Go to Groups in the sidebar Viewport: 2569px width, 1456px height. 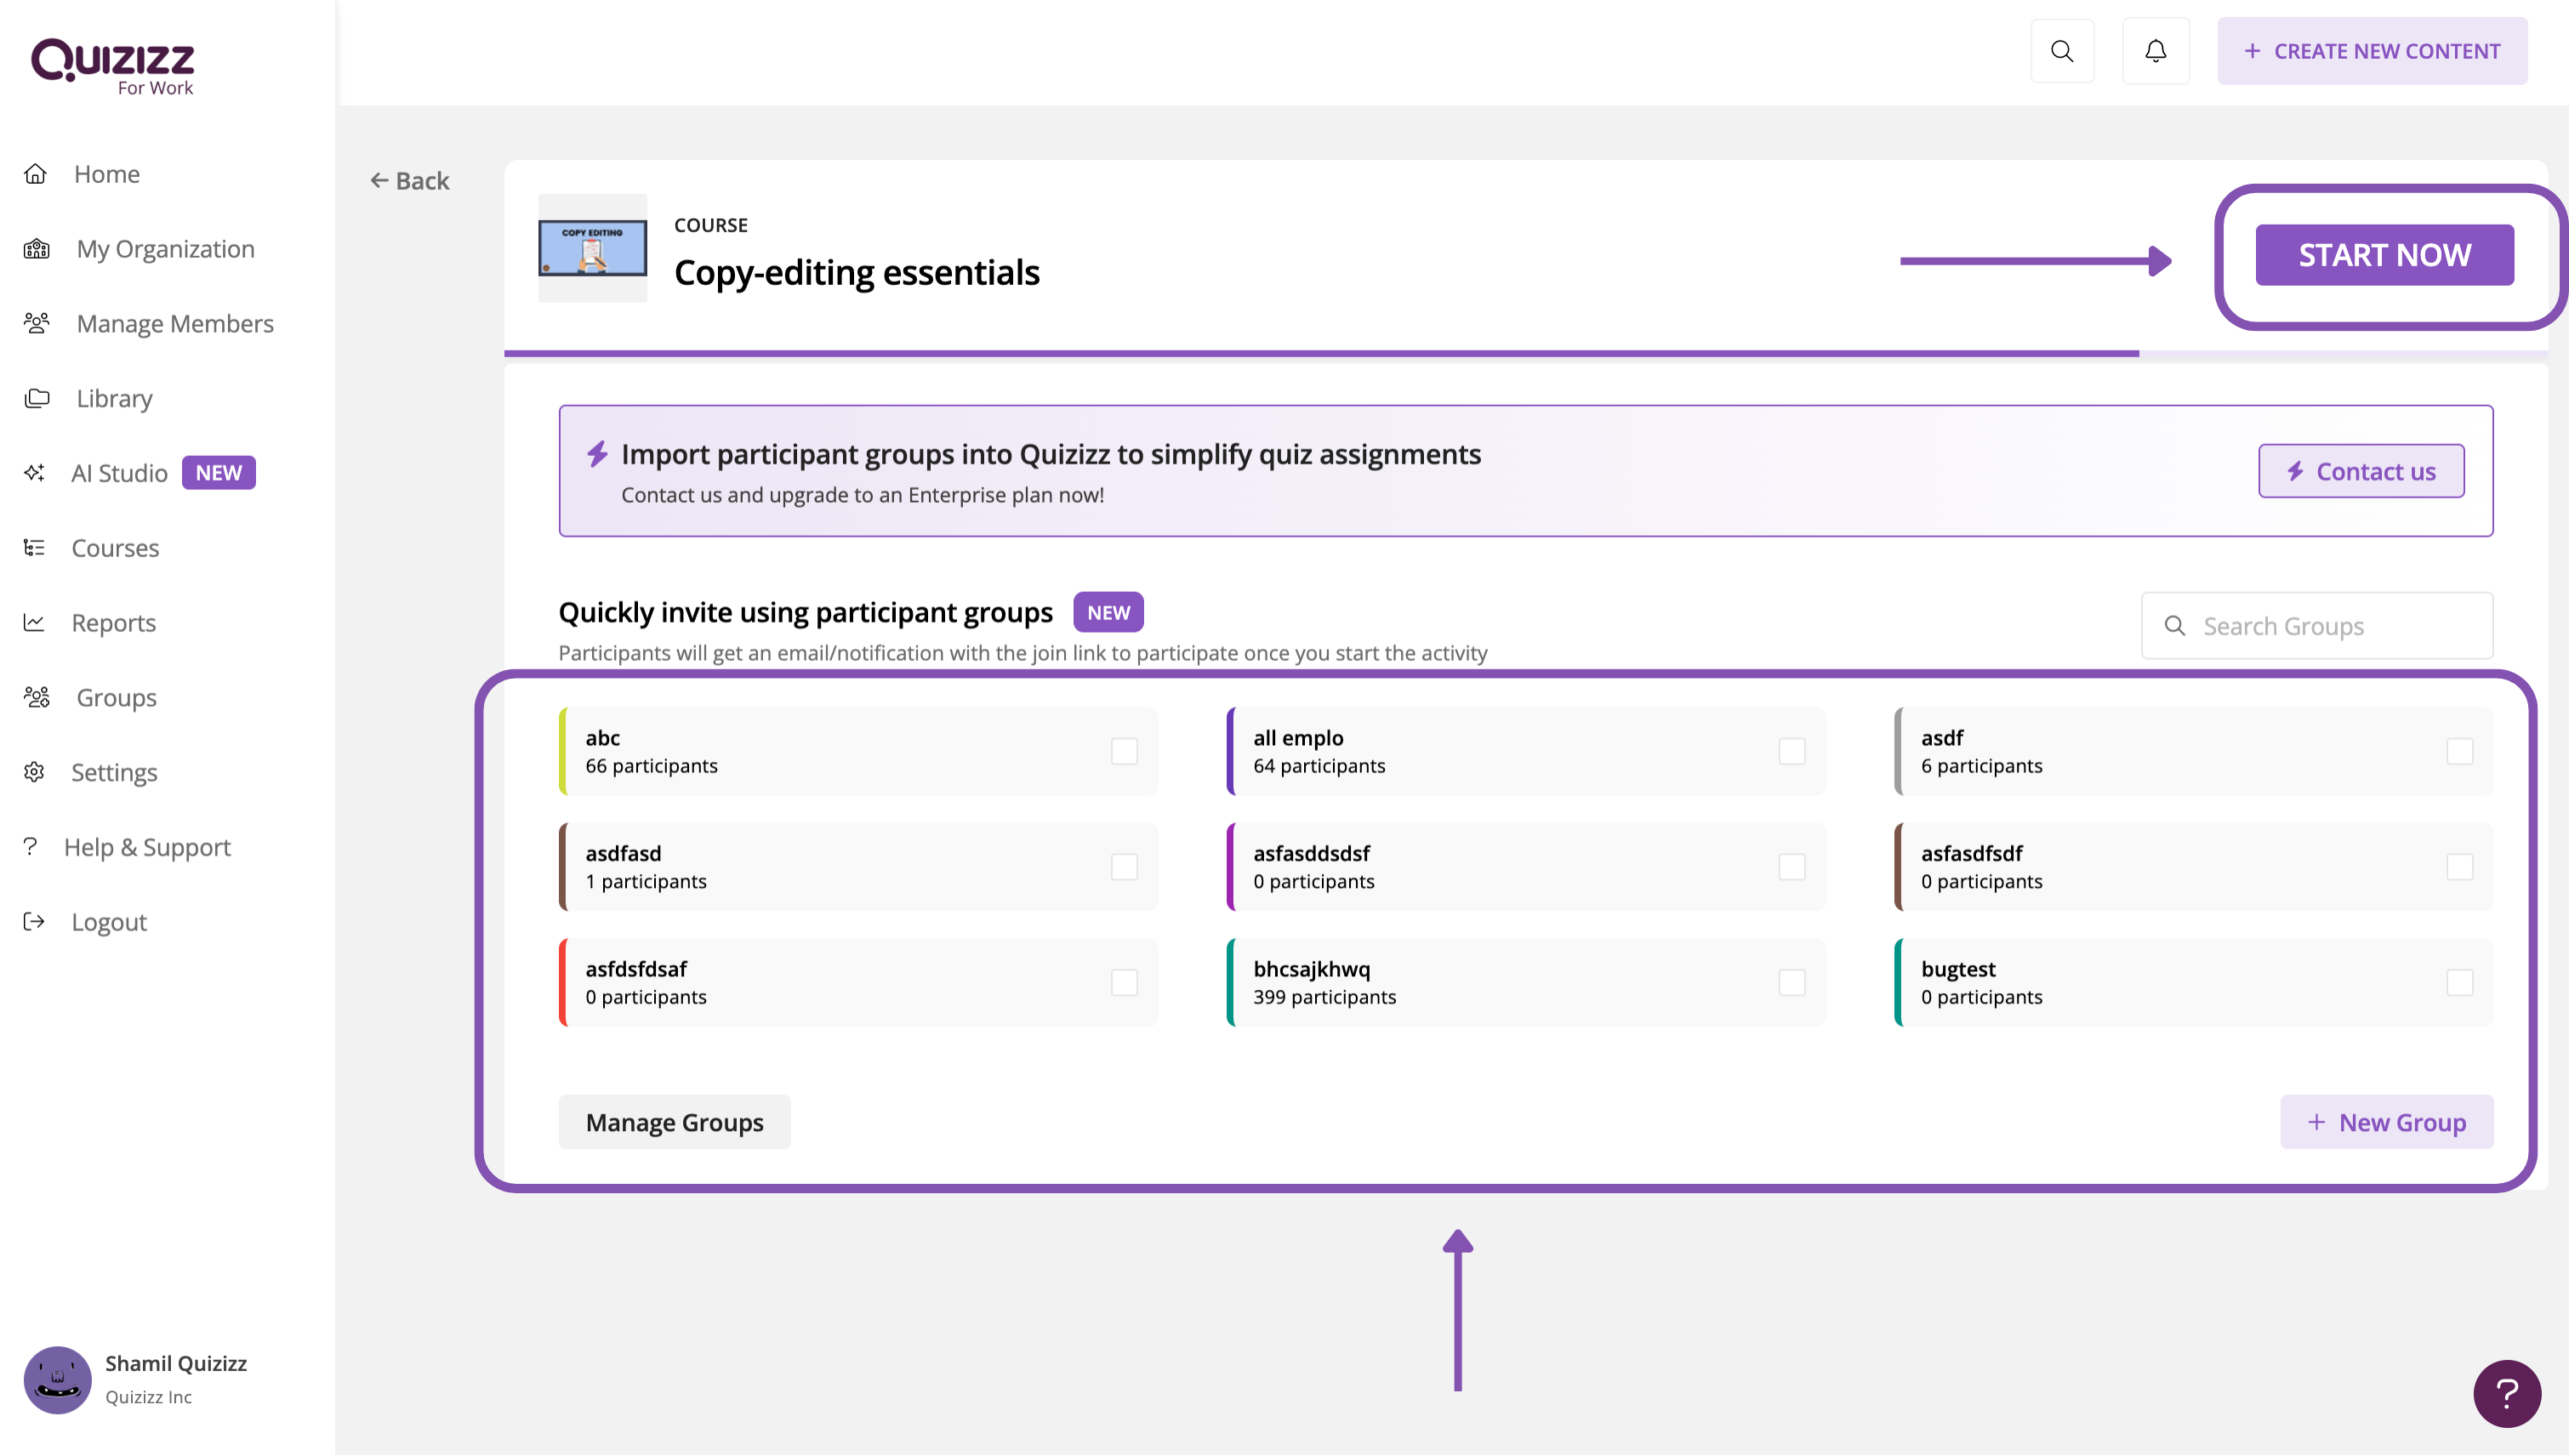[x=116, y=698]
